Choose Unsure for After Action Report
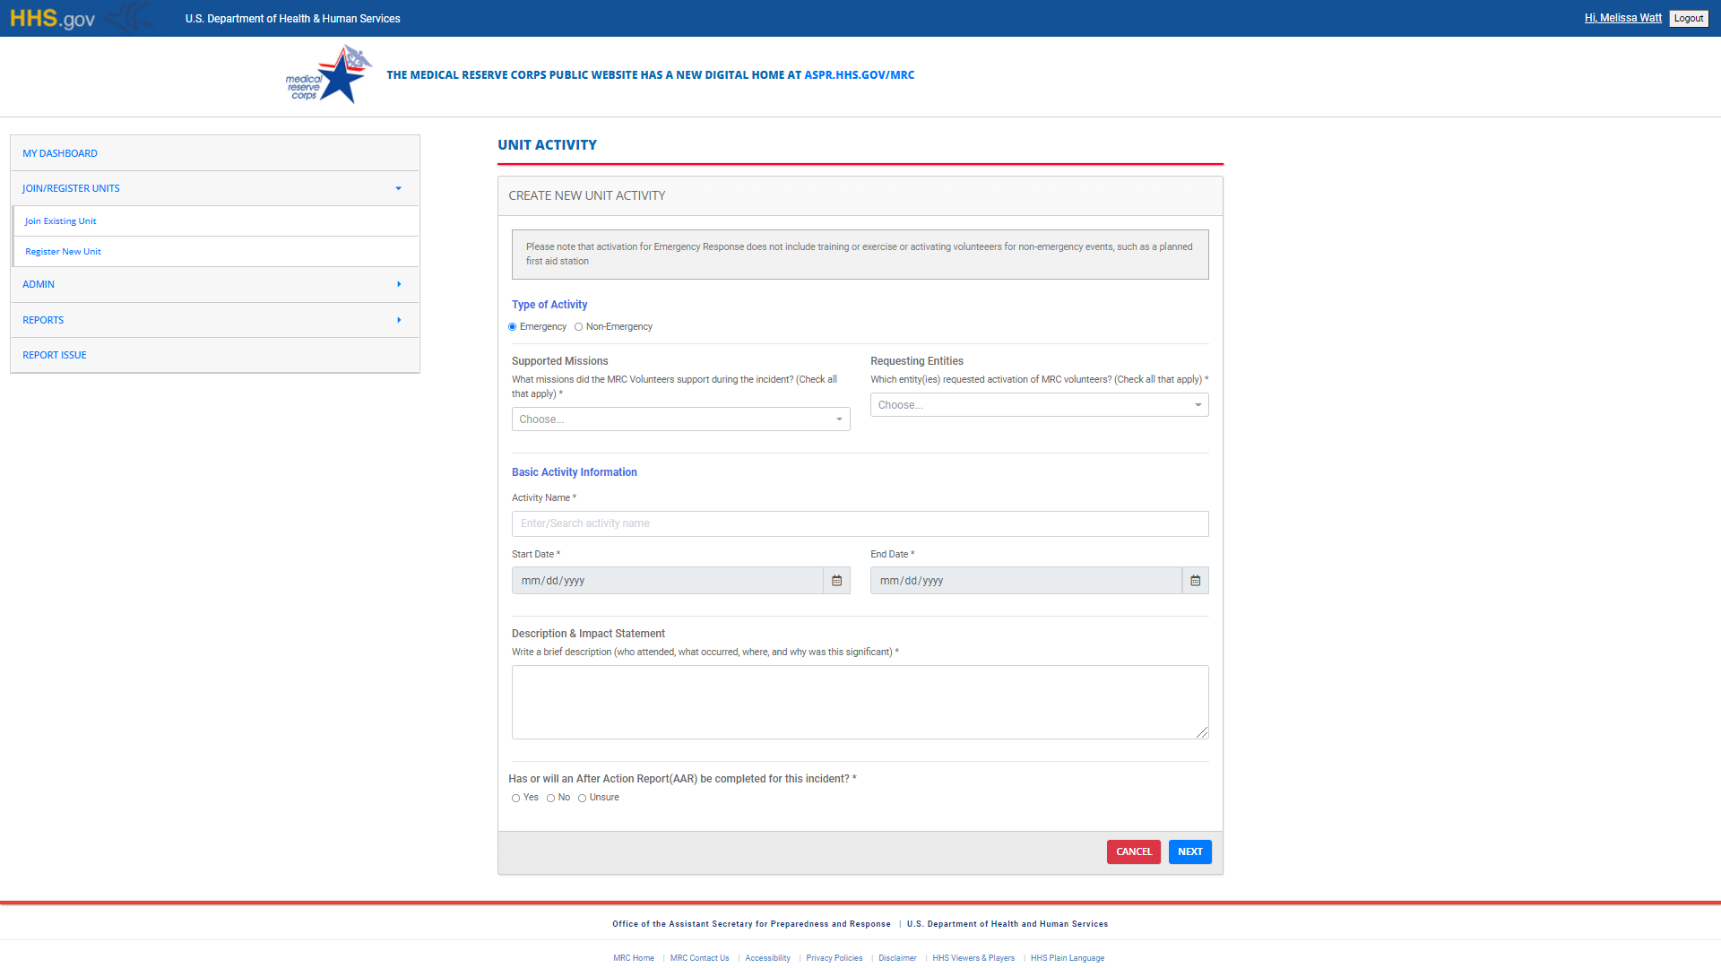The width and height of the screenshot is (1721, 968). click(x=583, y=798)
